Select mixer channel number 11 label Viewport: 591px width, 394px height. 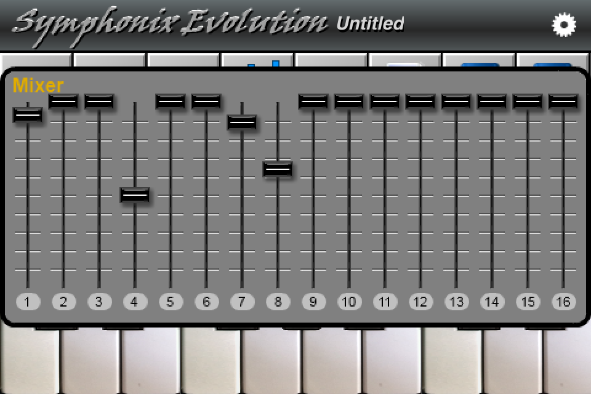(385, 302)
